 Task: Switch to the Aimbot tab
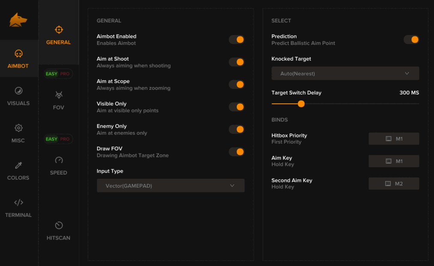point(18,59)
